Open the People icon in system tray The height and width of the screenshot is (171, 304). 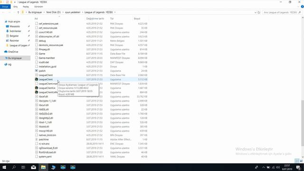click(x=256, y=167)
